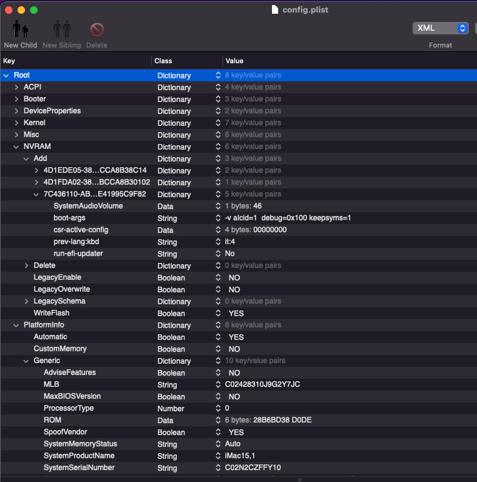Open class stepper for boot-args row

(218, 218)
